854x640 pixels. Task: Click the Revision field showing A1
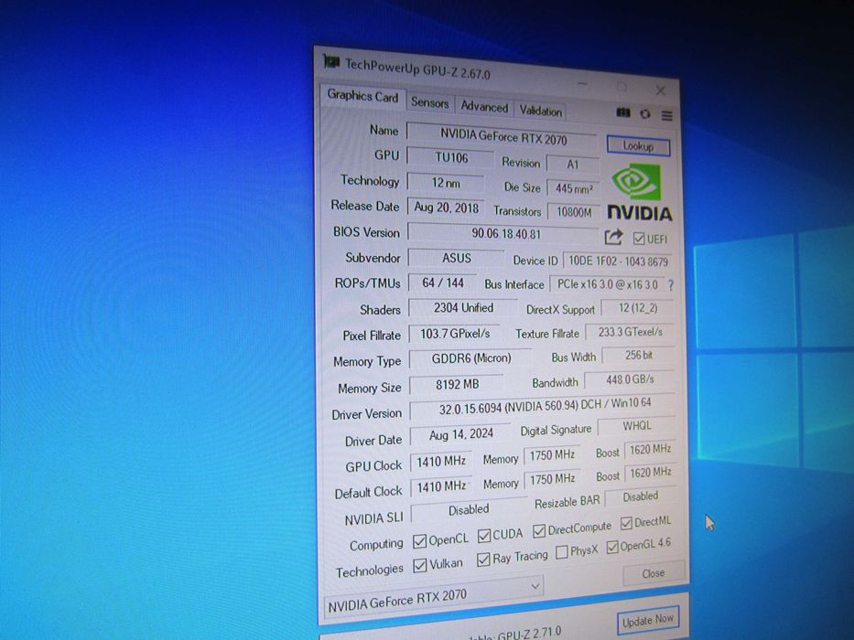[x=572, y=165]
